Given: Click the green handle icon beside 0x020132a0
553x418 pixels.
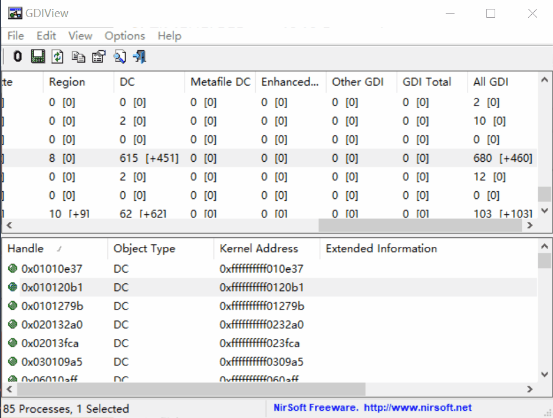Looking at the screenshot, I should (x=12, y=325).
